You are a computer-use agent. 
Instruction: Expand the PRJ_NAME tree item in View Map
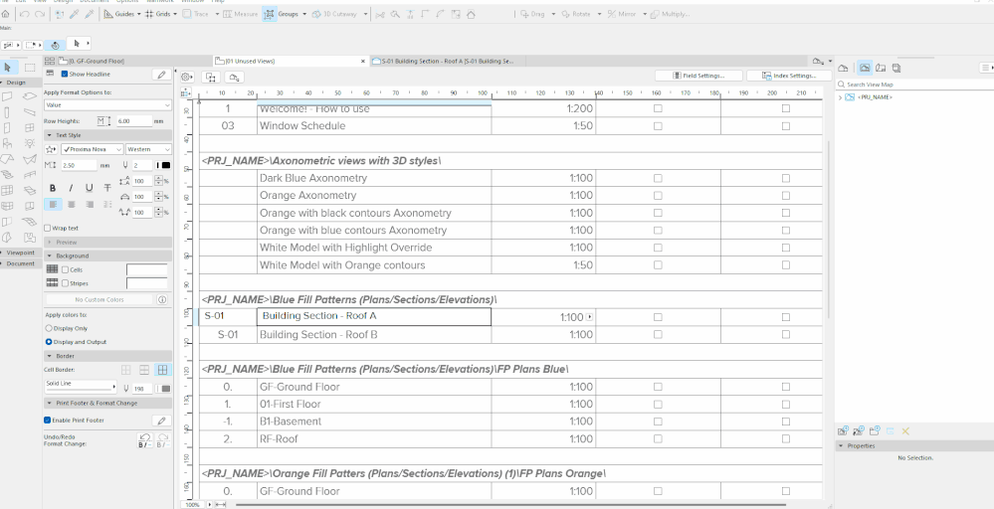coord(841,97)
